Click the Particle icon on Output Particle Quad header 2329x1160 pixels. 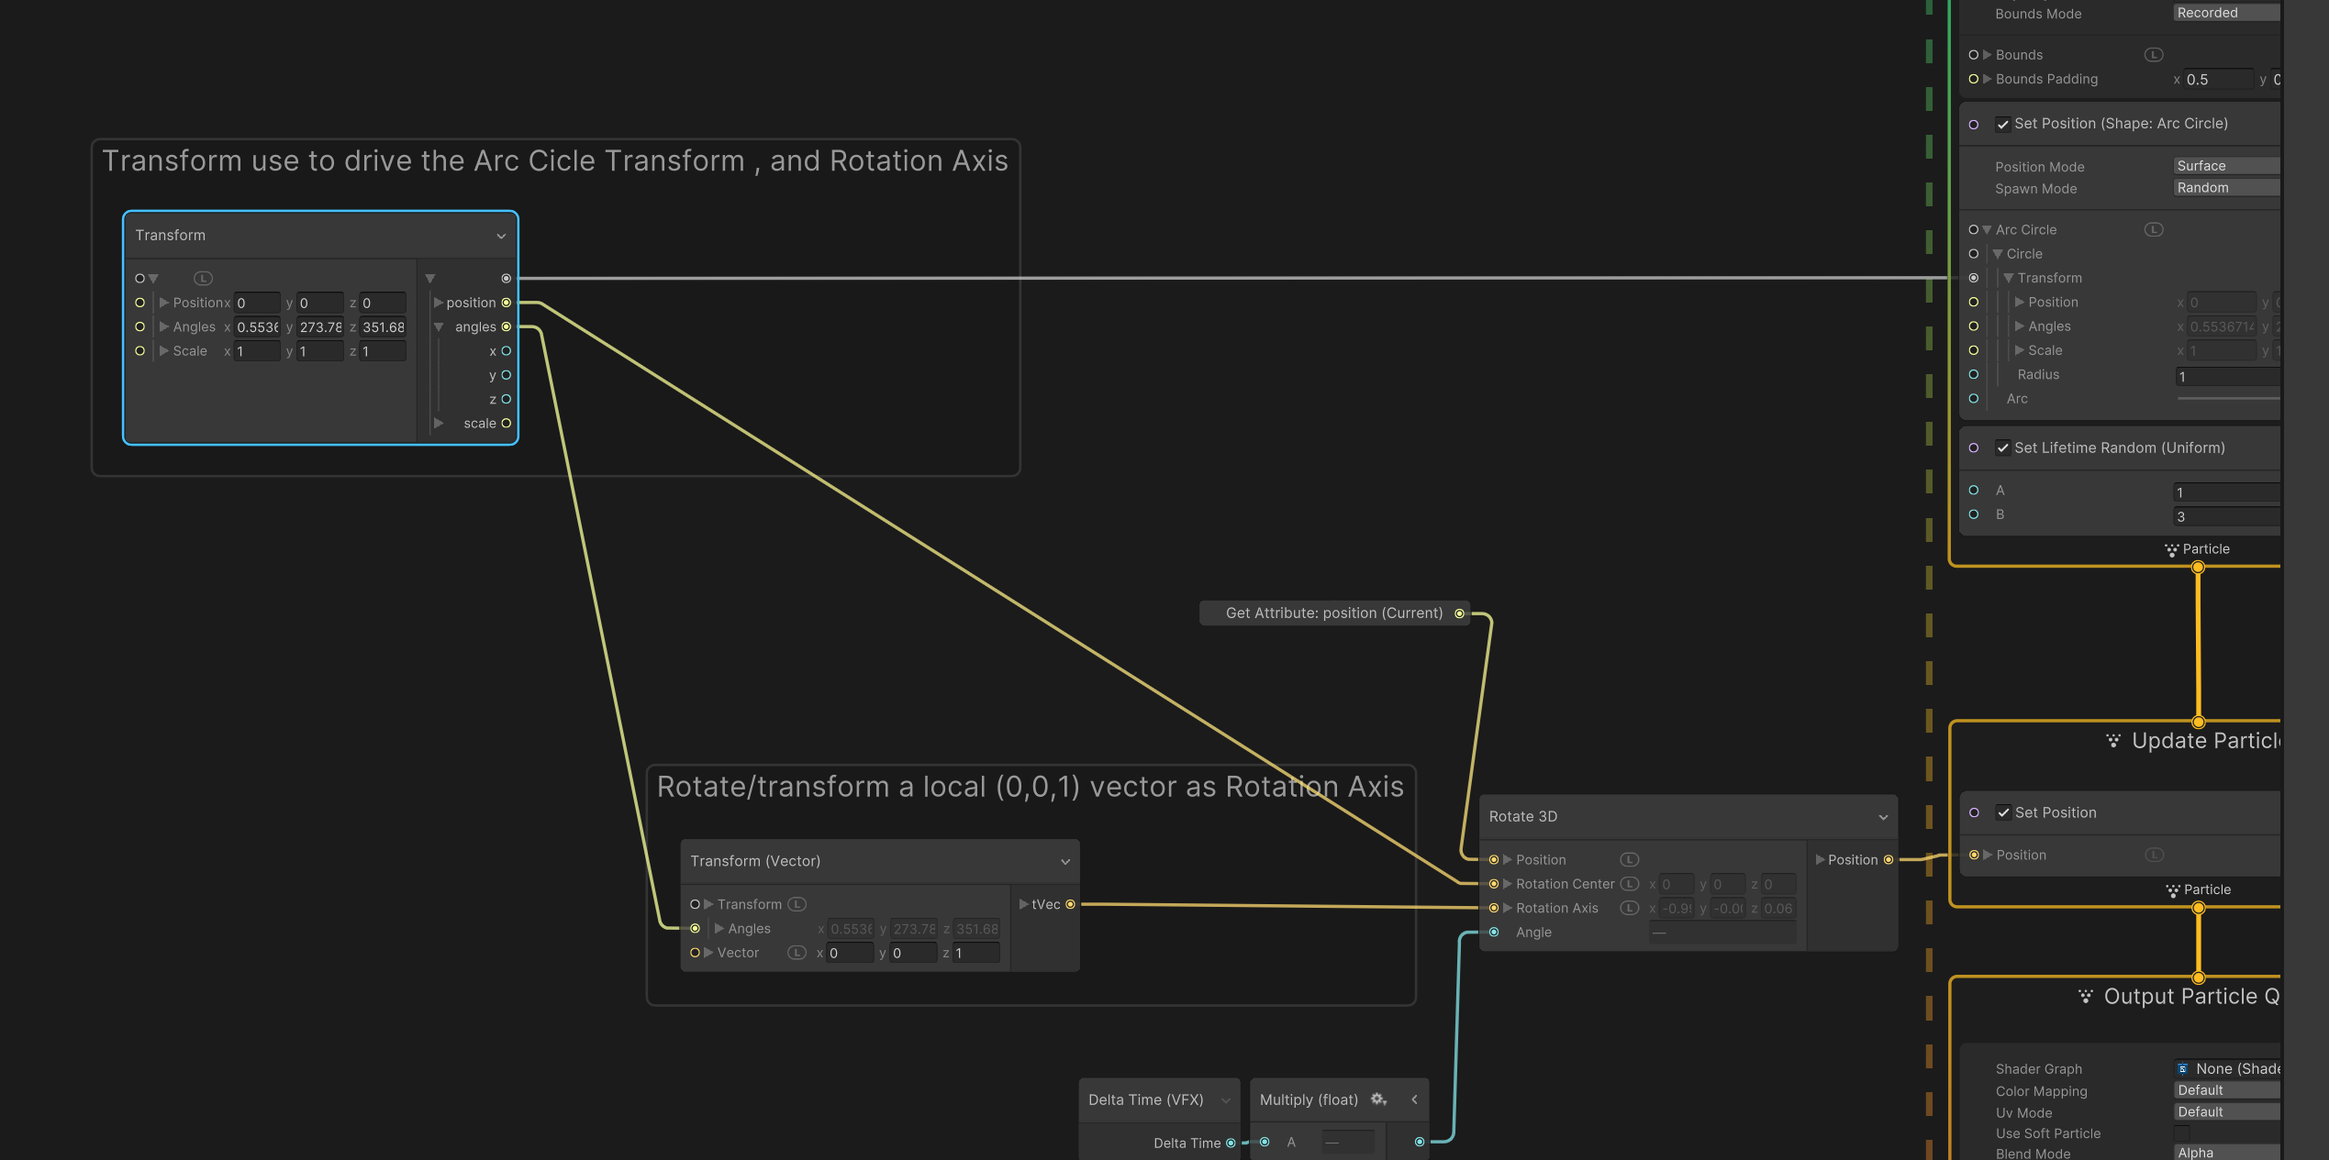coord(2085,996)
